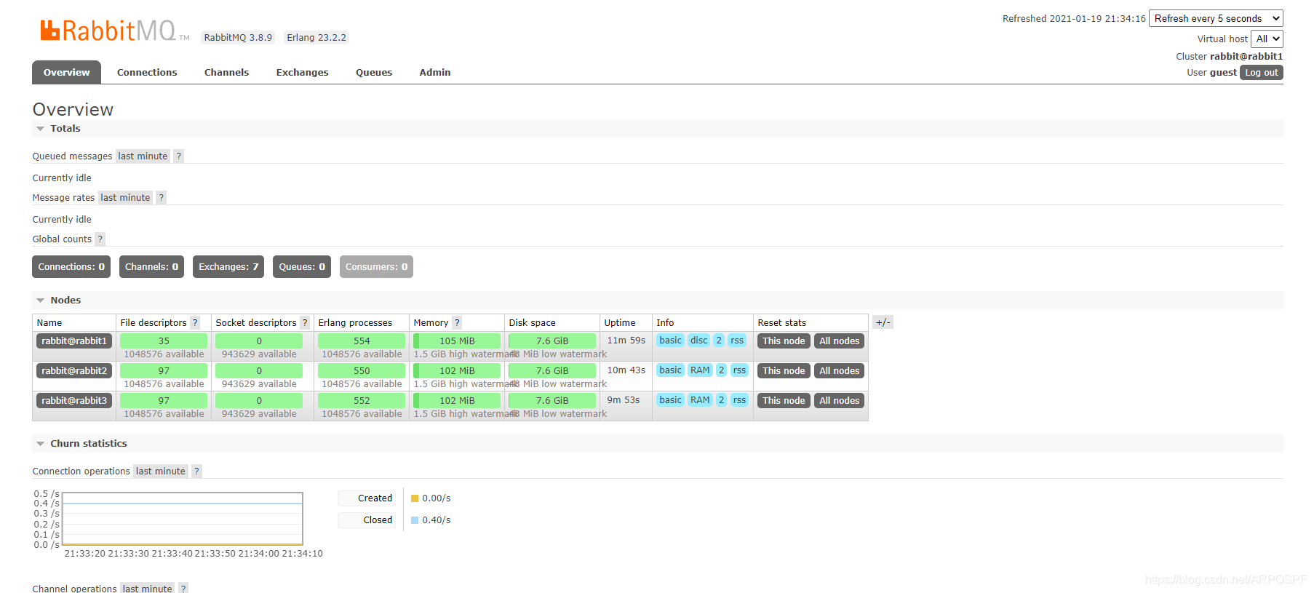Click rabbit1 memory bar 105 MiB
The width and height of the screenshot is (1314, 593).
pyautogui.click(x=457, y=341)
